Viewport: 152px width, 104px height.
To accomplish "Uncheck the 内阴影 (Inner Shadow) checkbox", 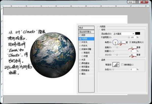I will [x=80, y=39].
